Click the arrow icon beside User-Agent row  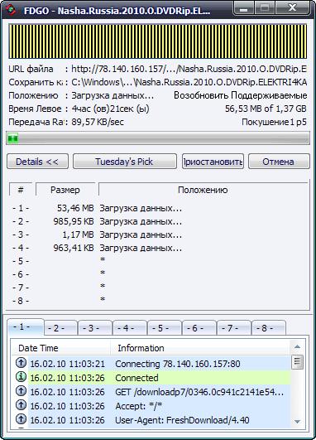21,419
